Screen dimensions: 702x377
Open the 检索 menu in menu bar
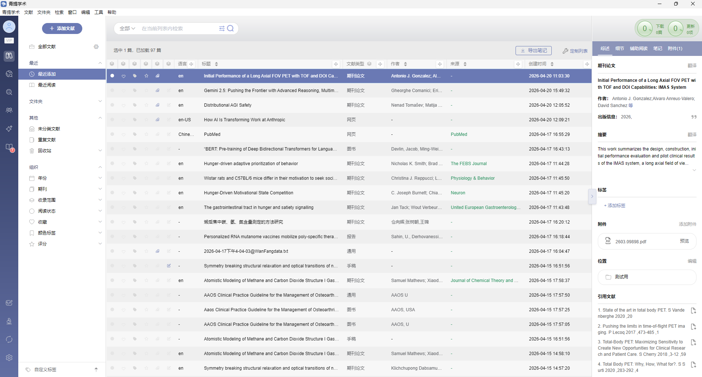[x=59, y=12]
